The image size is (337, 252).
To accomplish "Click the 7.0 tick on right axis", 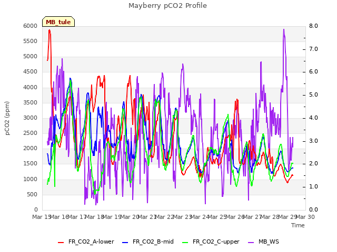I will coord(313,49).
